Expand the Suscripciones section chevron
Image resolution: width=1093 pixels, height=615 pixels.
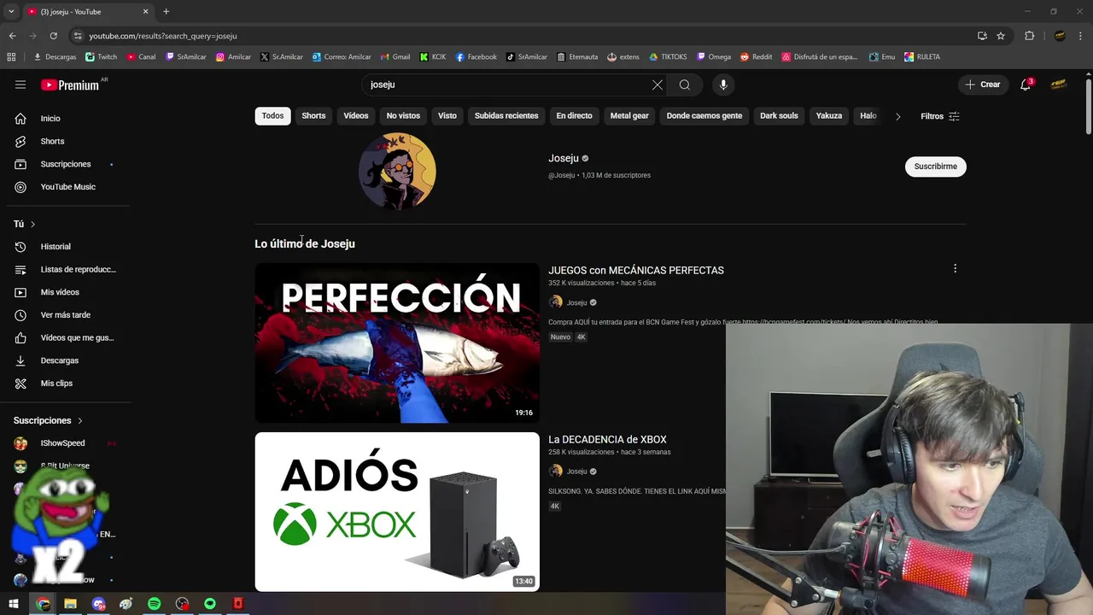(80, 420)
